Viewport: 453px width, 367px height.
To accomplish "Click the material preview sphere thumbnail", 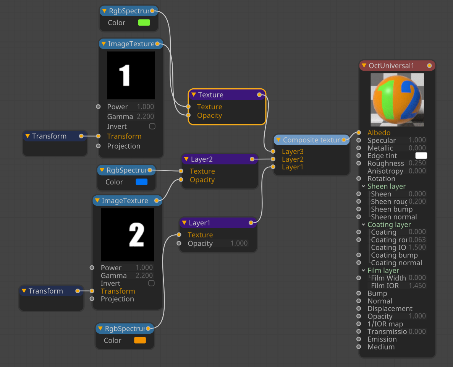I will [x=397, y=99].
